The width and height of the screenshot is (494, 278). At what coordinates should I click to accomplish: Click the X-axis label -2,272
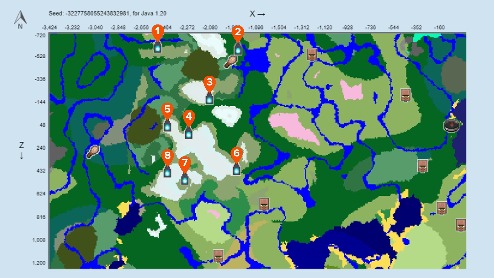[187, 28]
